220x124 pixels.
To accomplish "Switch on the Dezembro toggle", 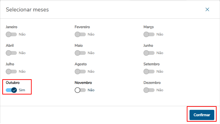I will click(149, 90).
